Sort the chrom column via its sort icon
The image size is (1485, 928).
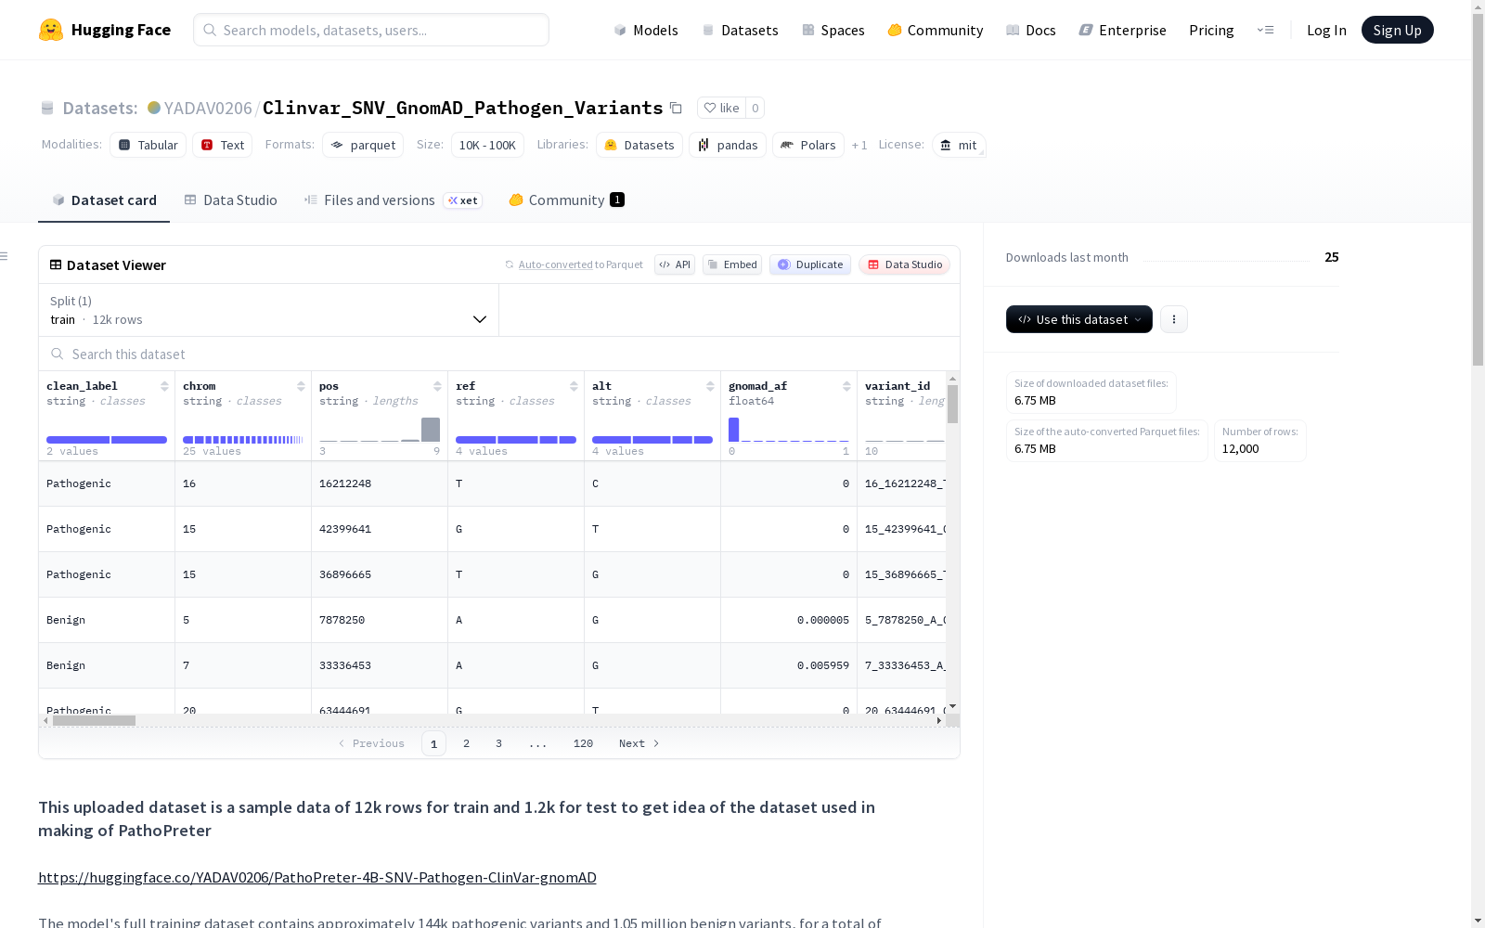301,386
